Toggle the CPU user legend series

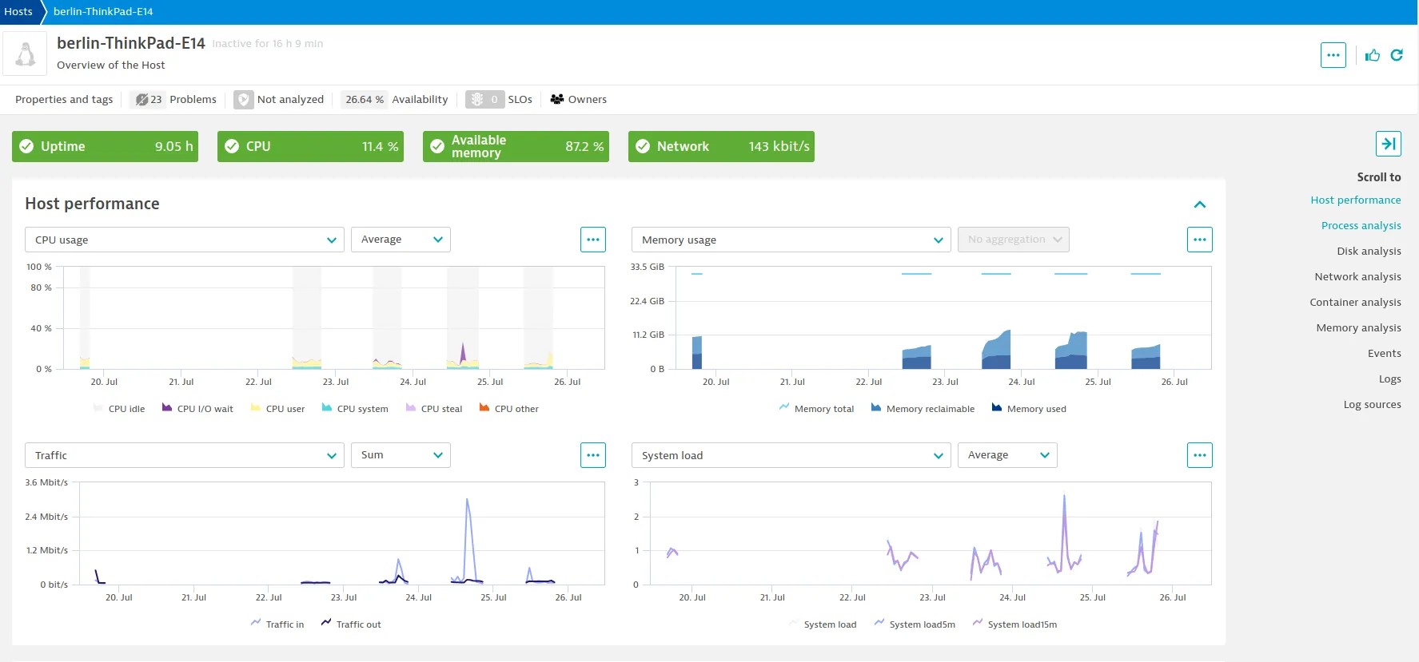(277, 409)
